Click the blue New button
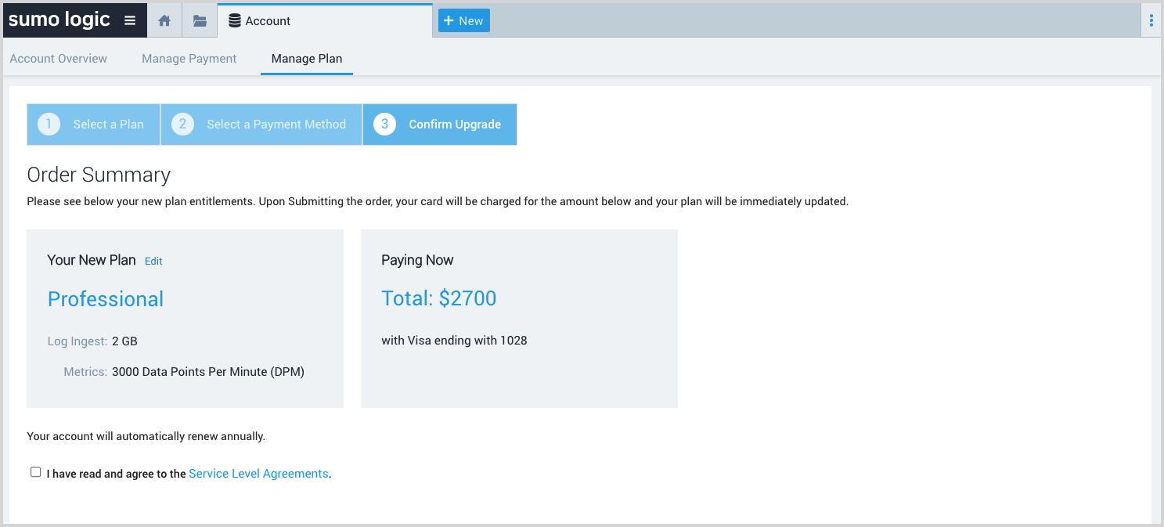The height and width of the screenshot is (527, 1164). click(463, 21)
